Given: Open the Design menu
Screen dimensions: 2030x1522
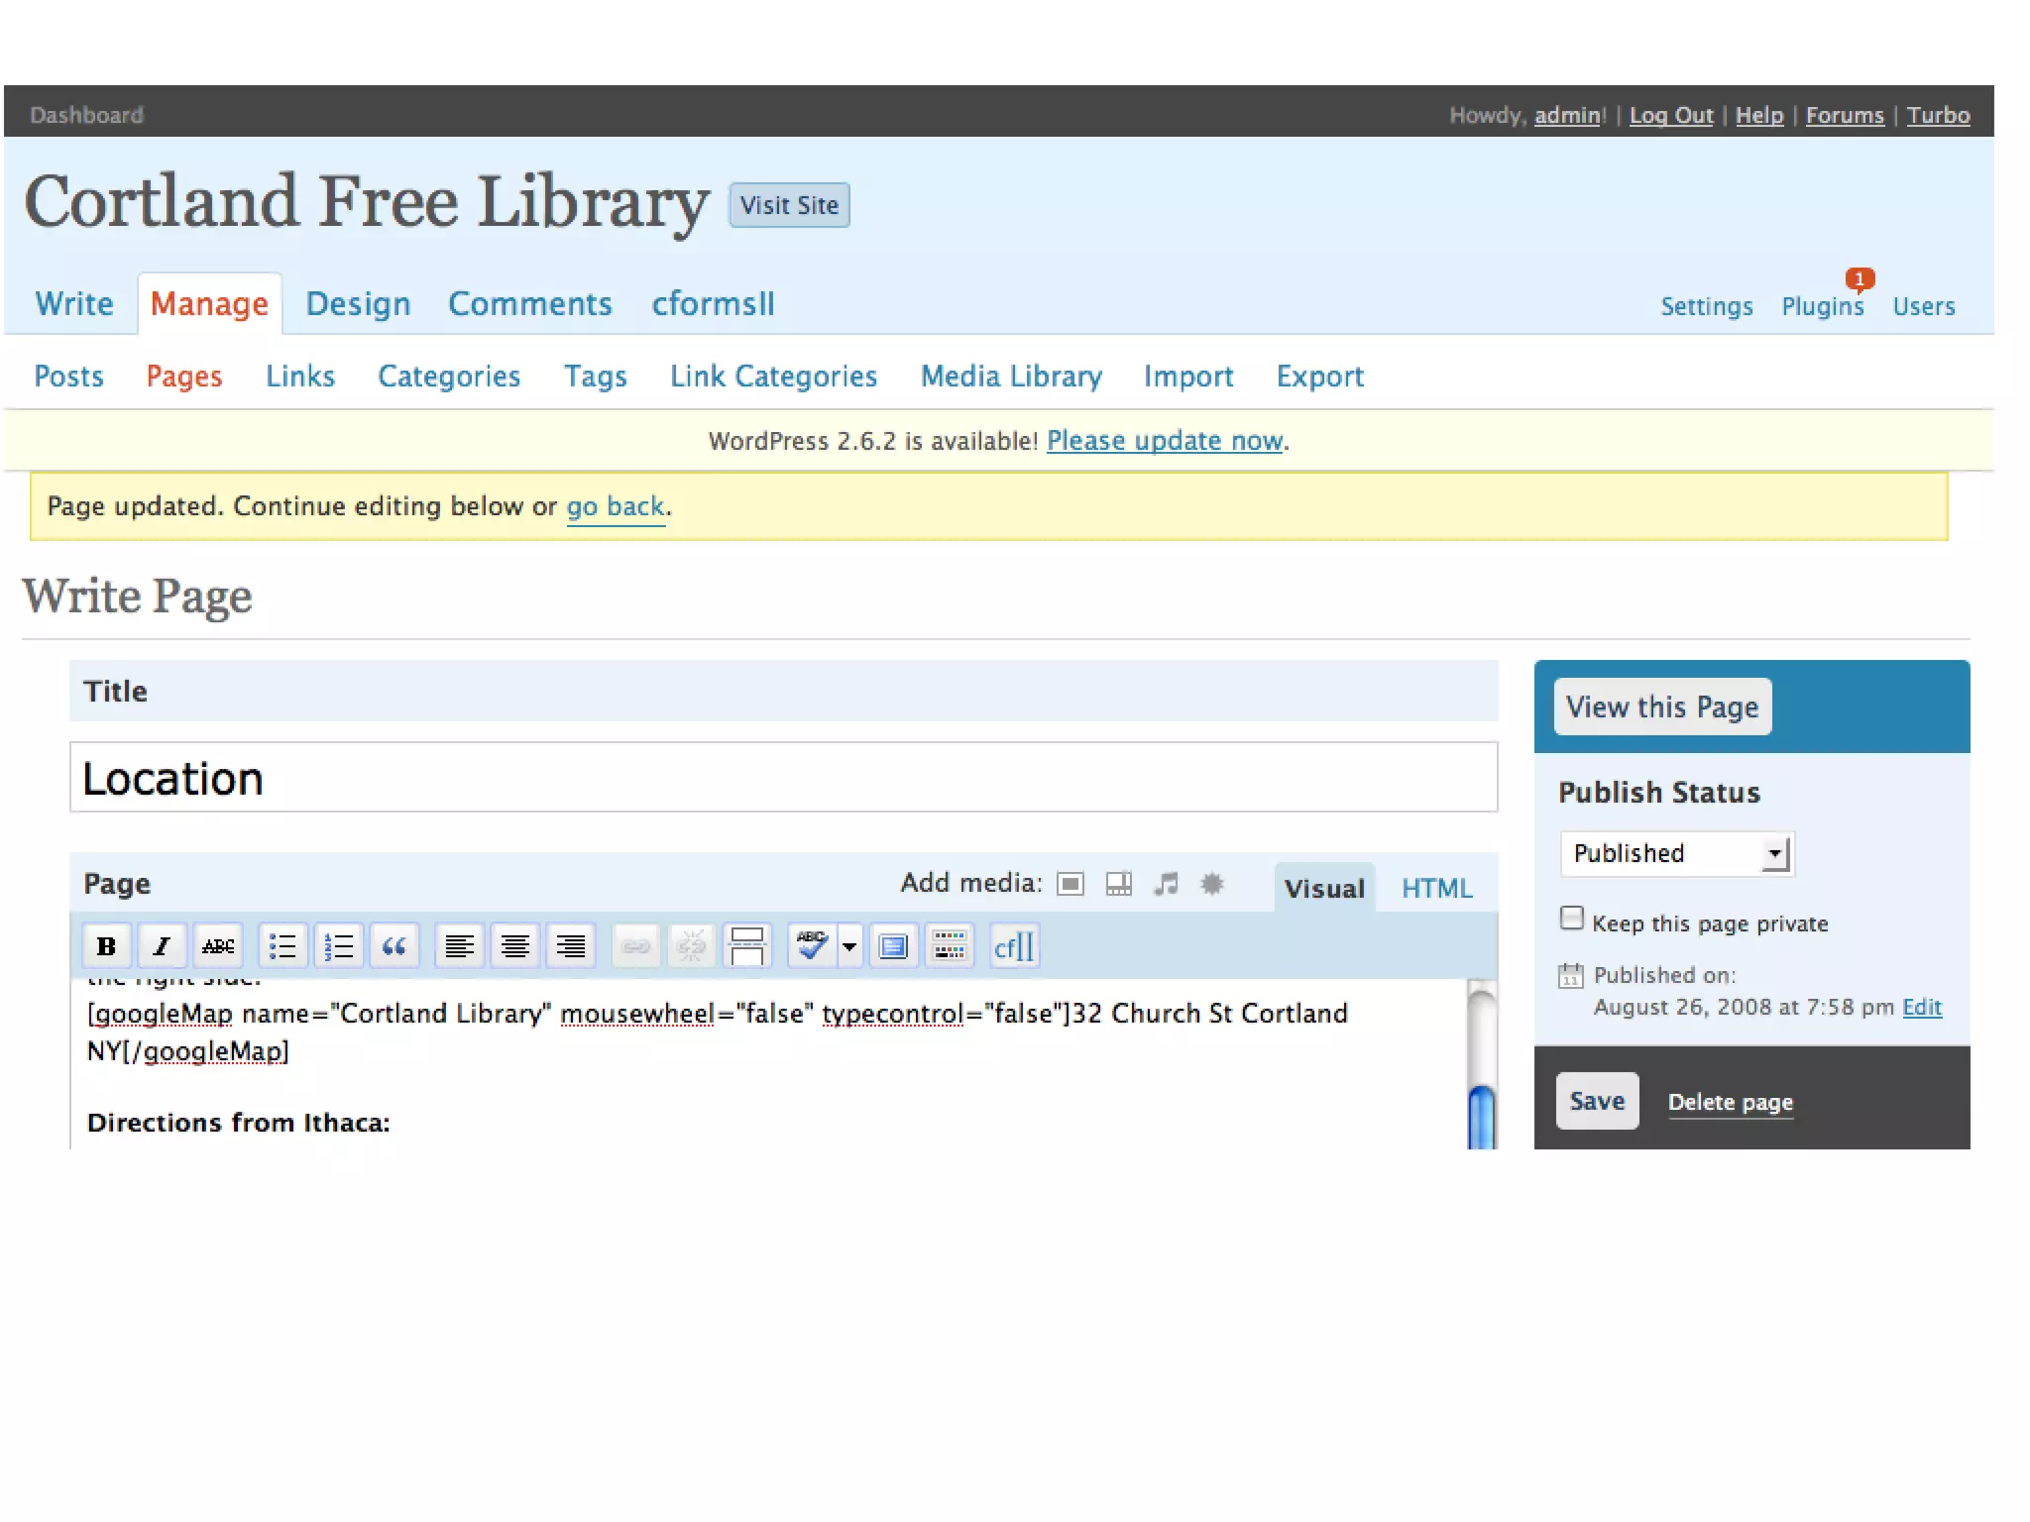Looking at the screenshot, I should (358, 303).
